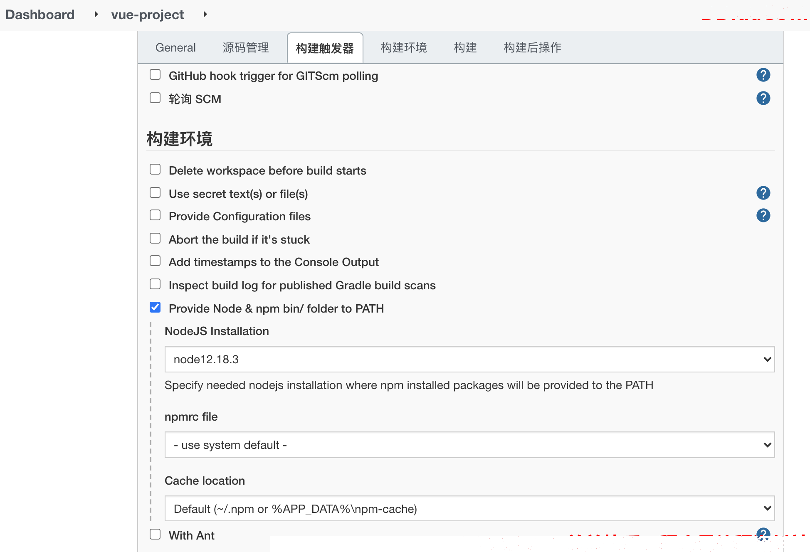The height and width of the screenshot is (552, 810).
Task: Check Use secret text(s) or file(s)
Action: coord(155,193)
